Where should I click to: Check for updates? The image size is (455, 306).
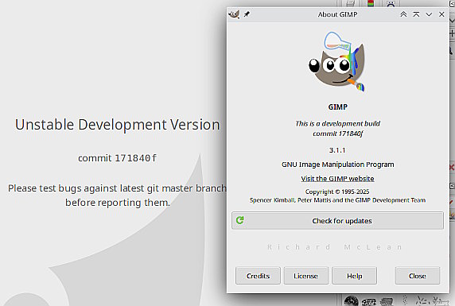click(337, 220)
